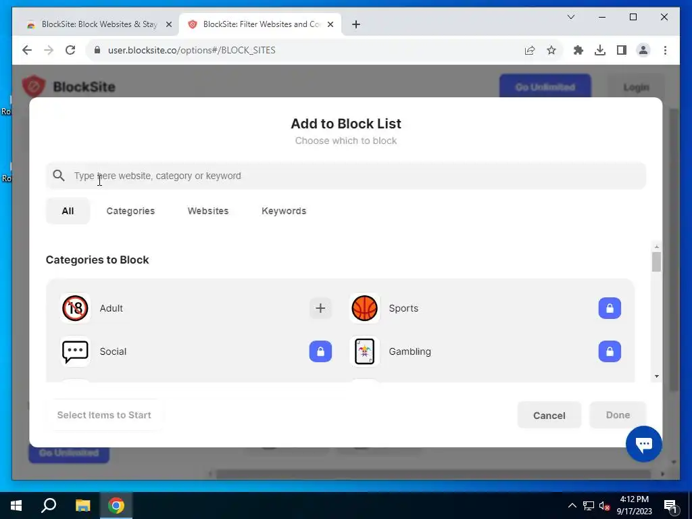692x519 pixels.
Task: Open Chrome downloads icon
Action: (x=600, y=50)
